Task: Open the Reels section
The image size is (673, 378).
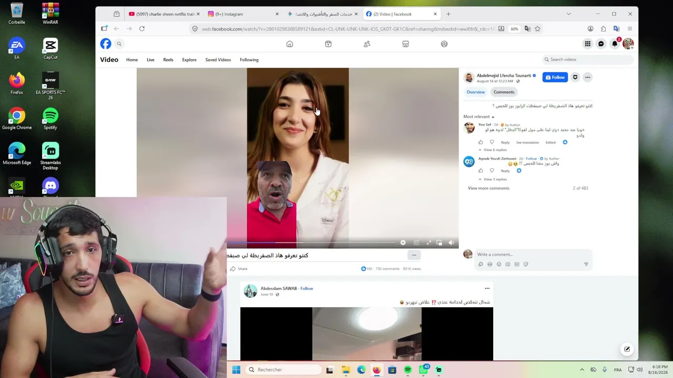Action: pyautogui.click(x=168, y=60)
